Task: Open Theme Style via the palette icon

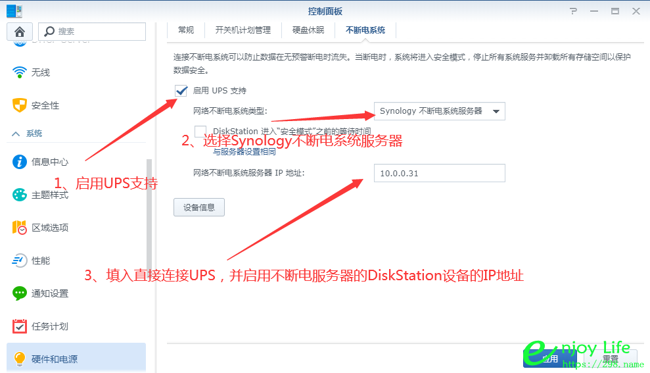Action: pos(20,195)
